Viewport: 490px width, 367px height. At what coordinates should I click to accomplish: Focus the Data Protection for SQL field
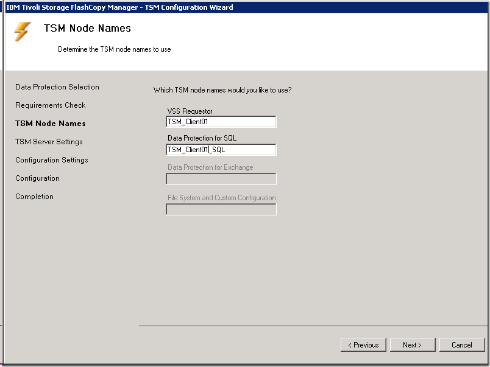[221, 150]
